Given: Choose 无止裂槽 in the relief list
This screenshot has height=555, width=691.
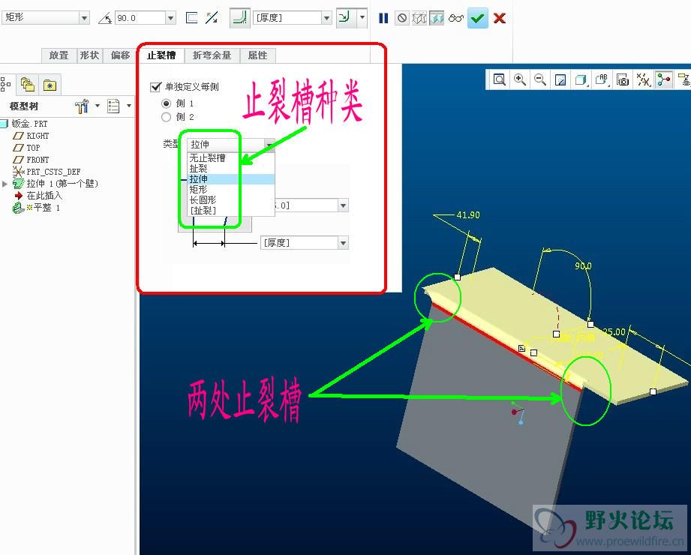Looking at the screenshot, I should 231,157.
